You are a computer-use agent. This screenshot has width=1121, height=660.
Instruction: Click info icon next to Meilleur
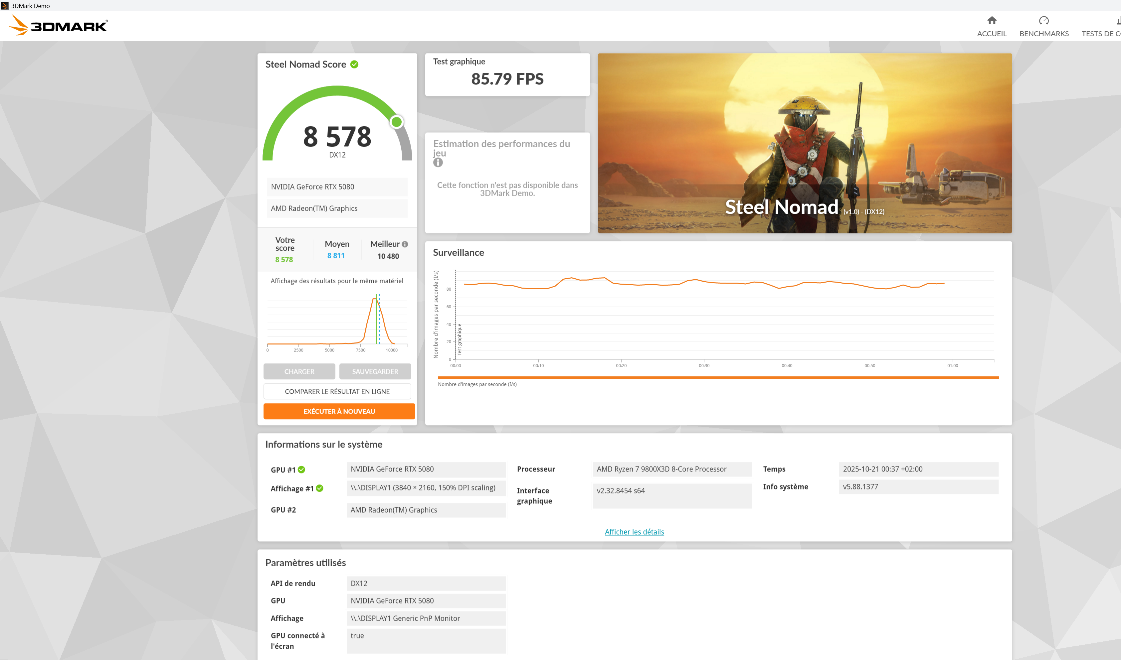pyautogui.click(x=405, y=244)
